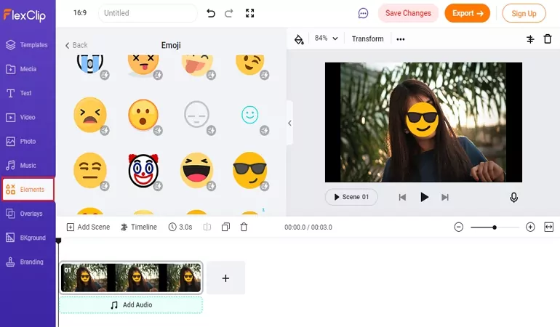Duplicate the scene with the copy icon
This screenshot has height=327, width=560.
coord(225,227)
